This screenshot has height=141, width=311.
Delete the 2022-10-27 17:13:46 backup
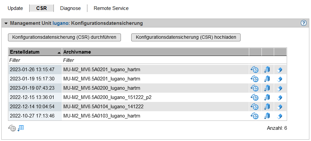coord(280,116)
